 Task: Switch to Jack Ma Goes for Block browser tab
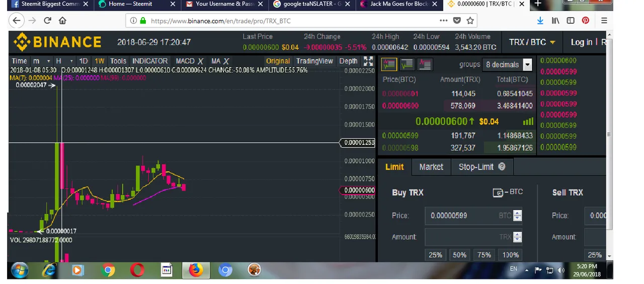click(399, 4)
